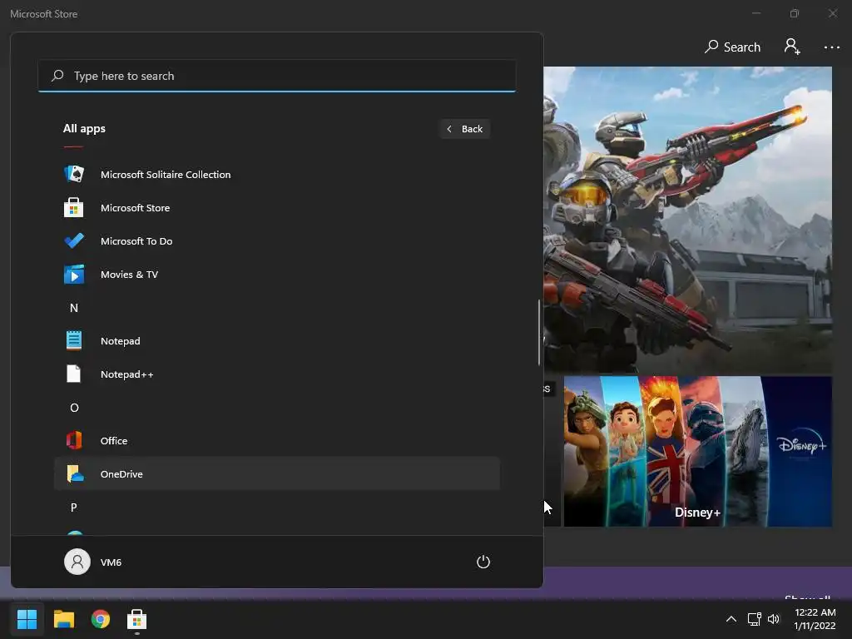Click the Search button in Microsoft Store

pyautogui.click(x=732, y=47)
